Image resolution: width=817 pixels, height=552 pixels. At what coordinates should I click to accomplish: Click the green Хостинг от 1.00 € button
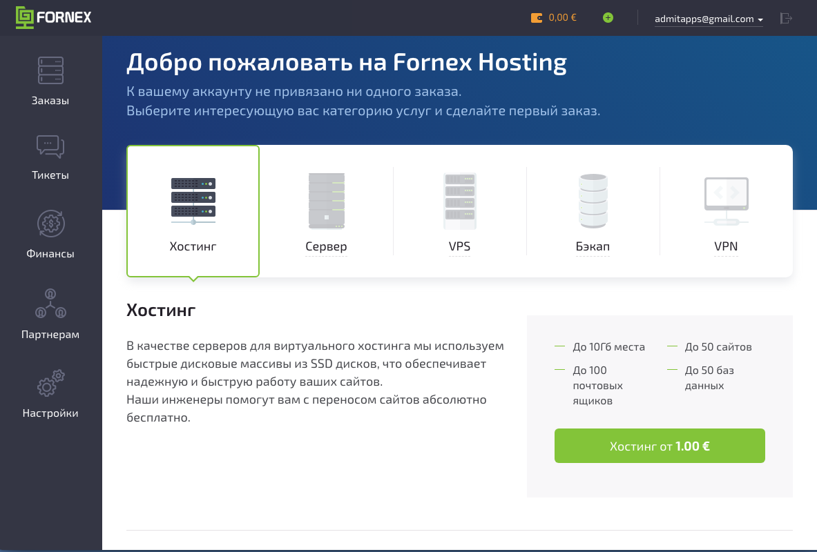pos(659,446)
